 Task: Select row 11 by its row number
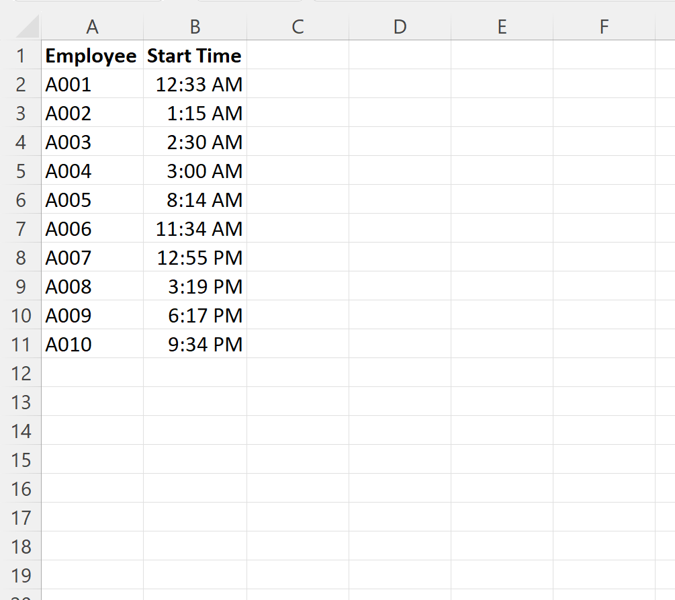tap(22, 344)
